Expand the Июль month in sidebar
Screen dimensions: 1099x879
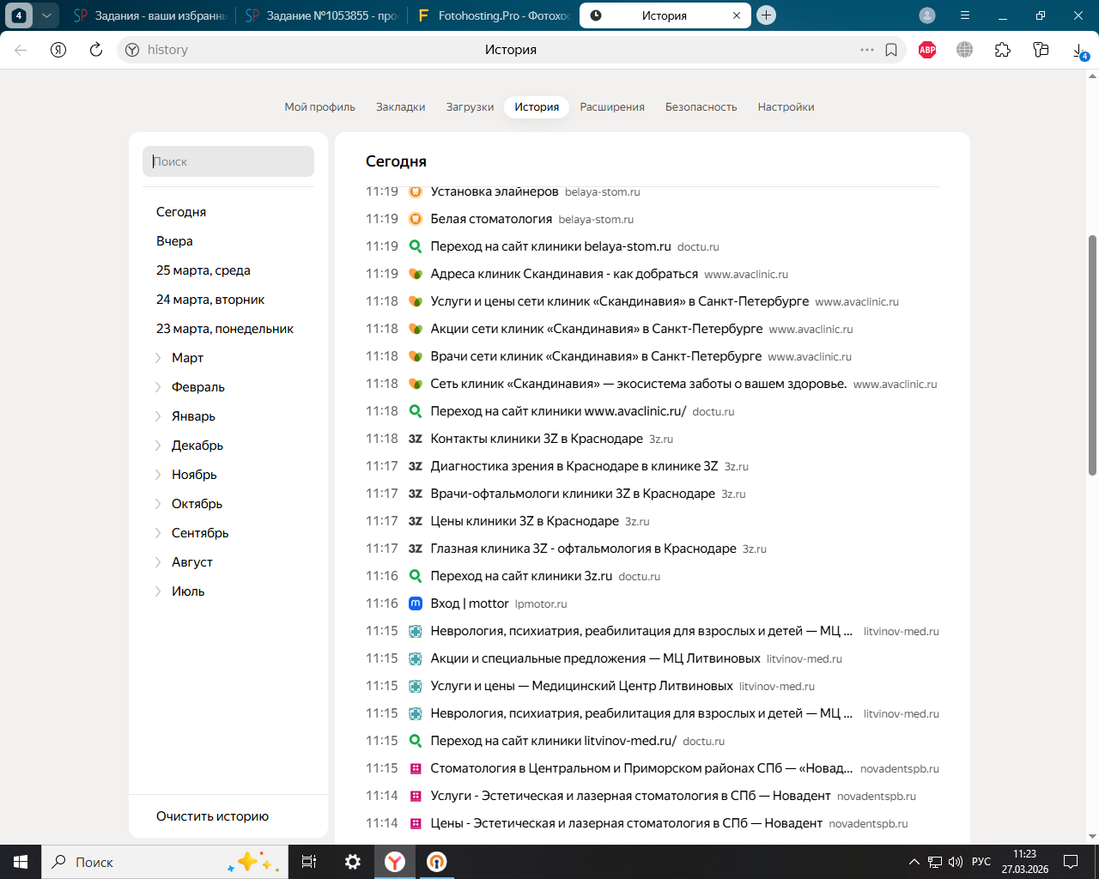click(x=158, y=591)
